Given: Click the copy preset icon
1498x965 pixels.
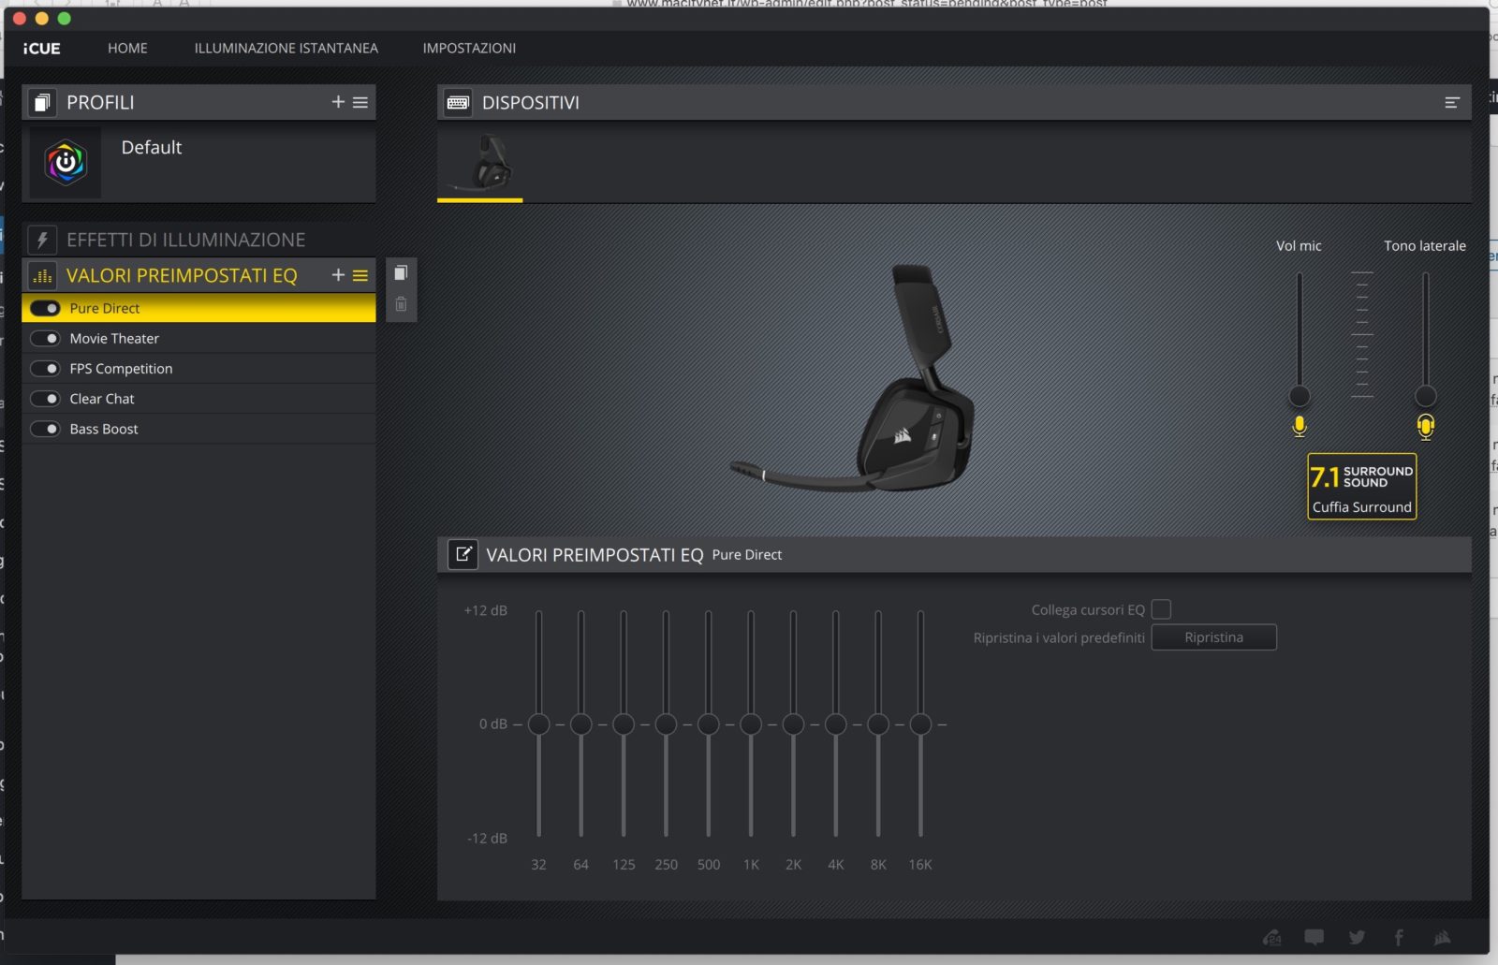Looking at the screenshot, I should [x=401, y=273].
